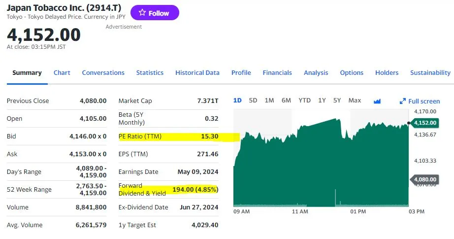The height and width of the screenshot is (239, 454).
Task: Click Earnings Date May 09, 2024
Action: (x=198, y=172)
